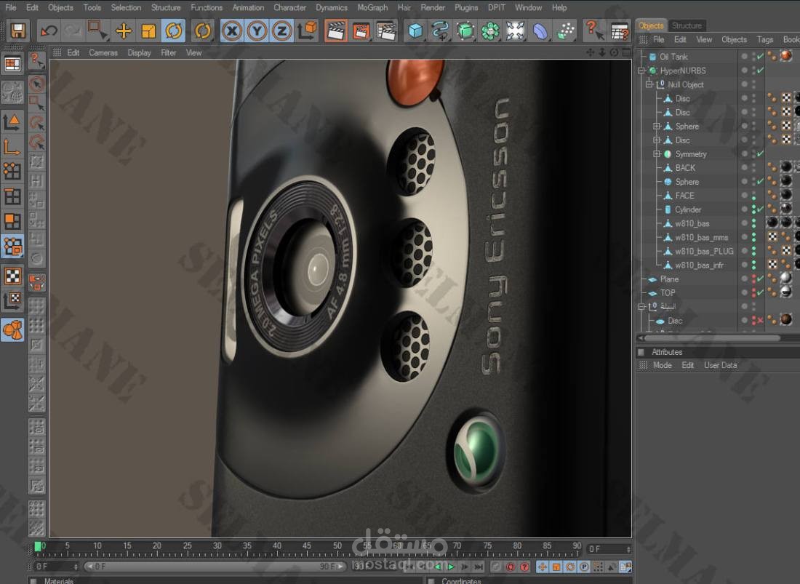The image size is (800, 584).
Task: Click the Object Manager horizontal scrollbar
Action: [712, 338]
